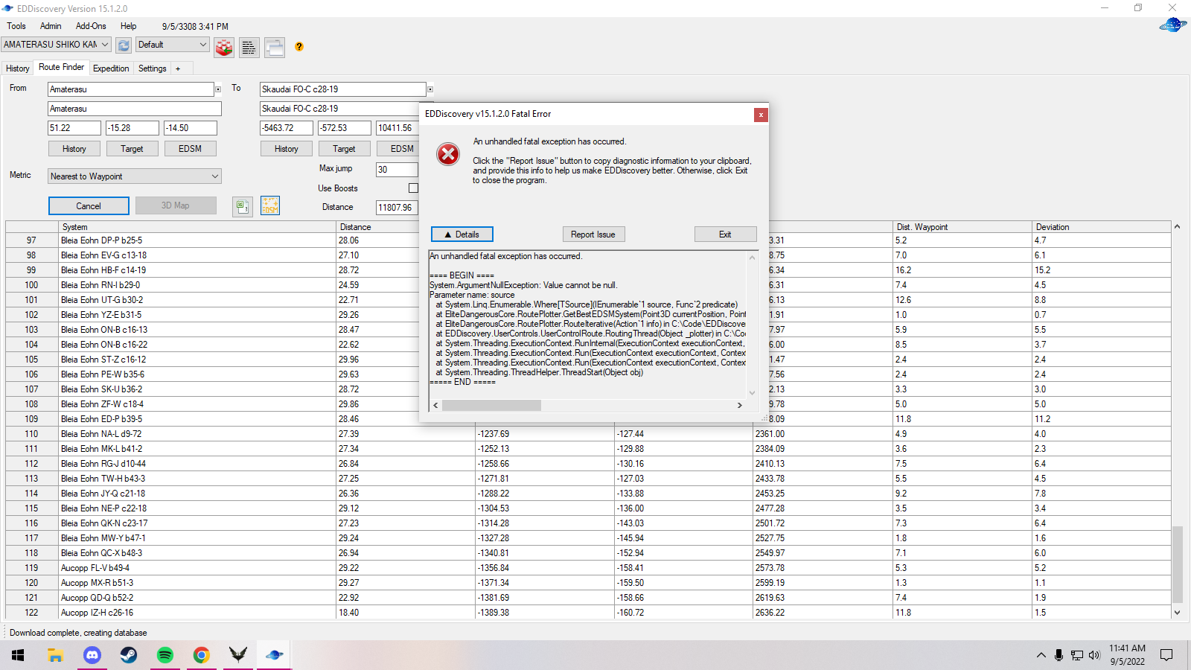
Task: Open the Admin menu
Action: 50,26
